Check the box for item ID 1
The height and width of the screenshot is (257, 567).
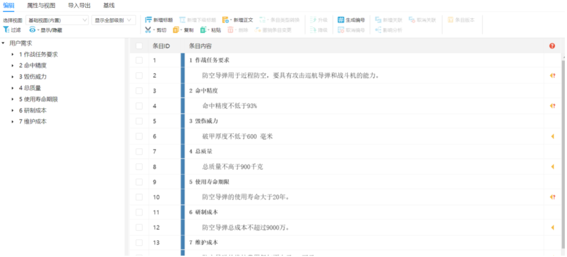139,60
